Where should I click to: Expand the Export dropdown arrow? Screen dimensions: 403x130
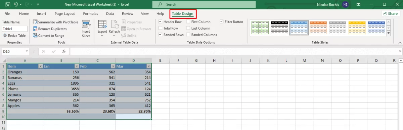click(102, 36)
